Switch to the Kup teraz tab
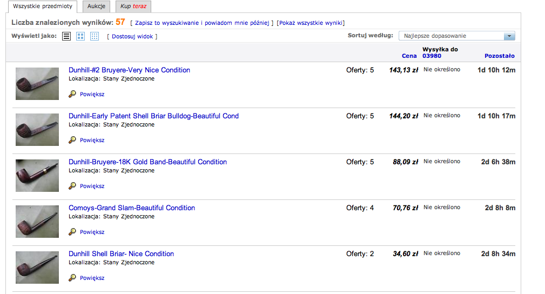 pos(133,6)
